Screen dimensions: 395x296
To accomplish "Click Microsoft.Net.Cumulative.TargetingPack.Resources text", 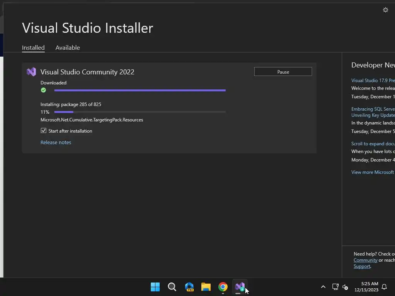I will point(92,120).
